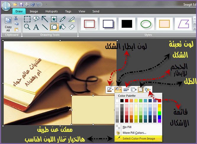This screenshot has width=197, height=144.
Task: Select the Text tool
Action: pos(36,27)
